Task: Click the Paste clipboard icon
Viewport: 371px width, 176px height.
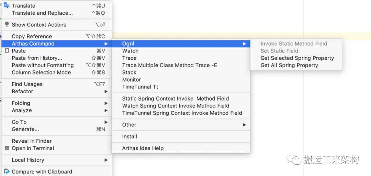Action: pyautogui.click(x=7, y=51)
